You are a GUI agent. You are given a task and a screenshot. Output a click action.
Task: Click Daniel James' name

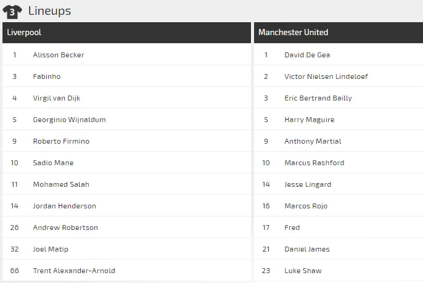(307, 249)
